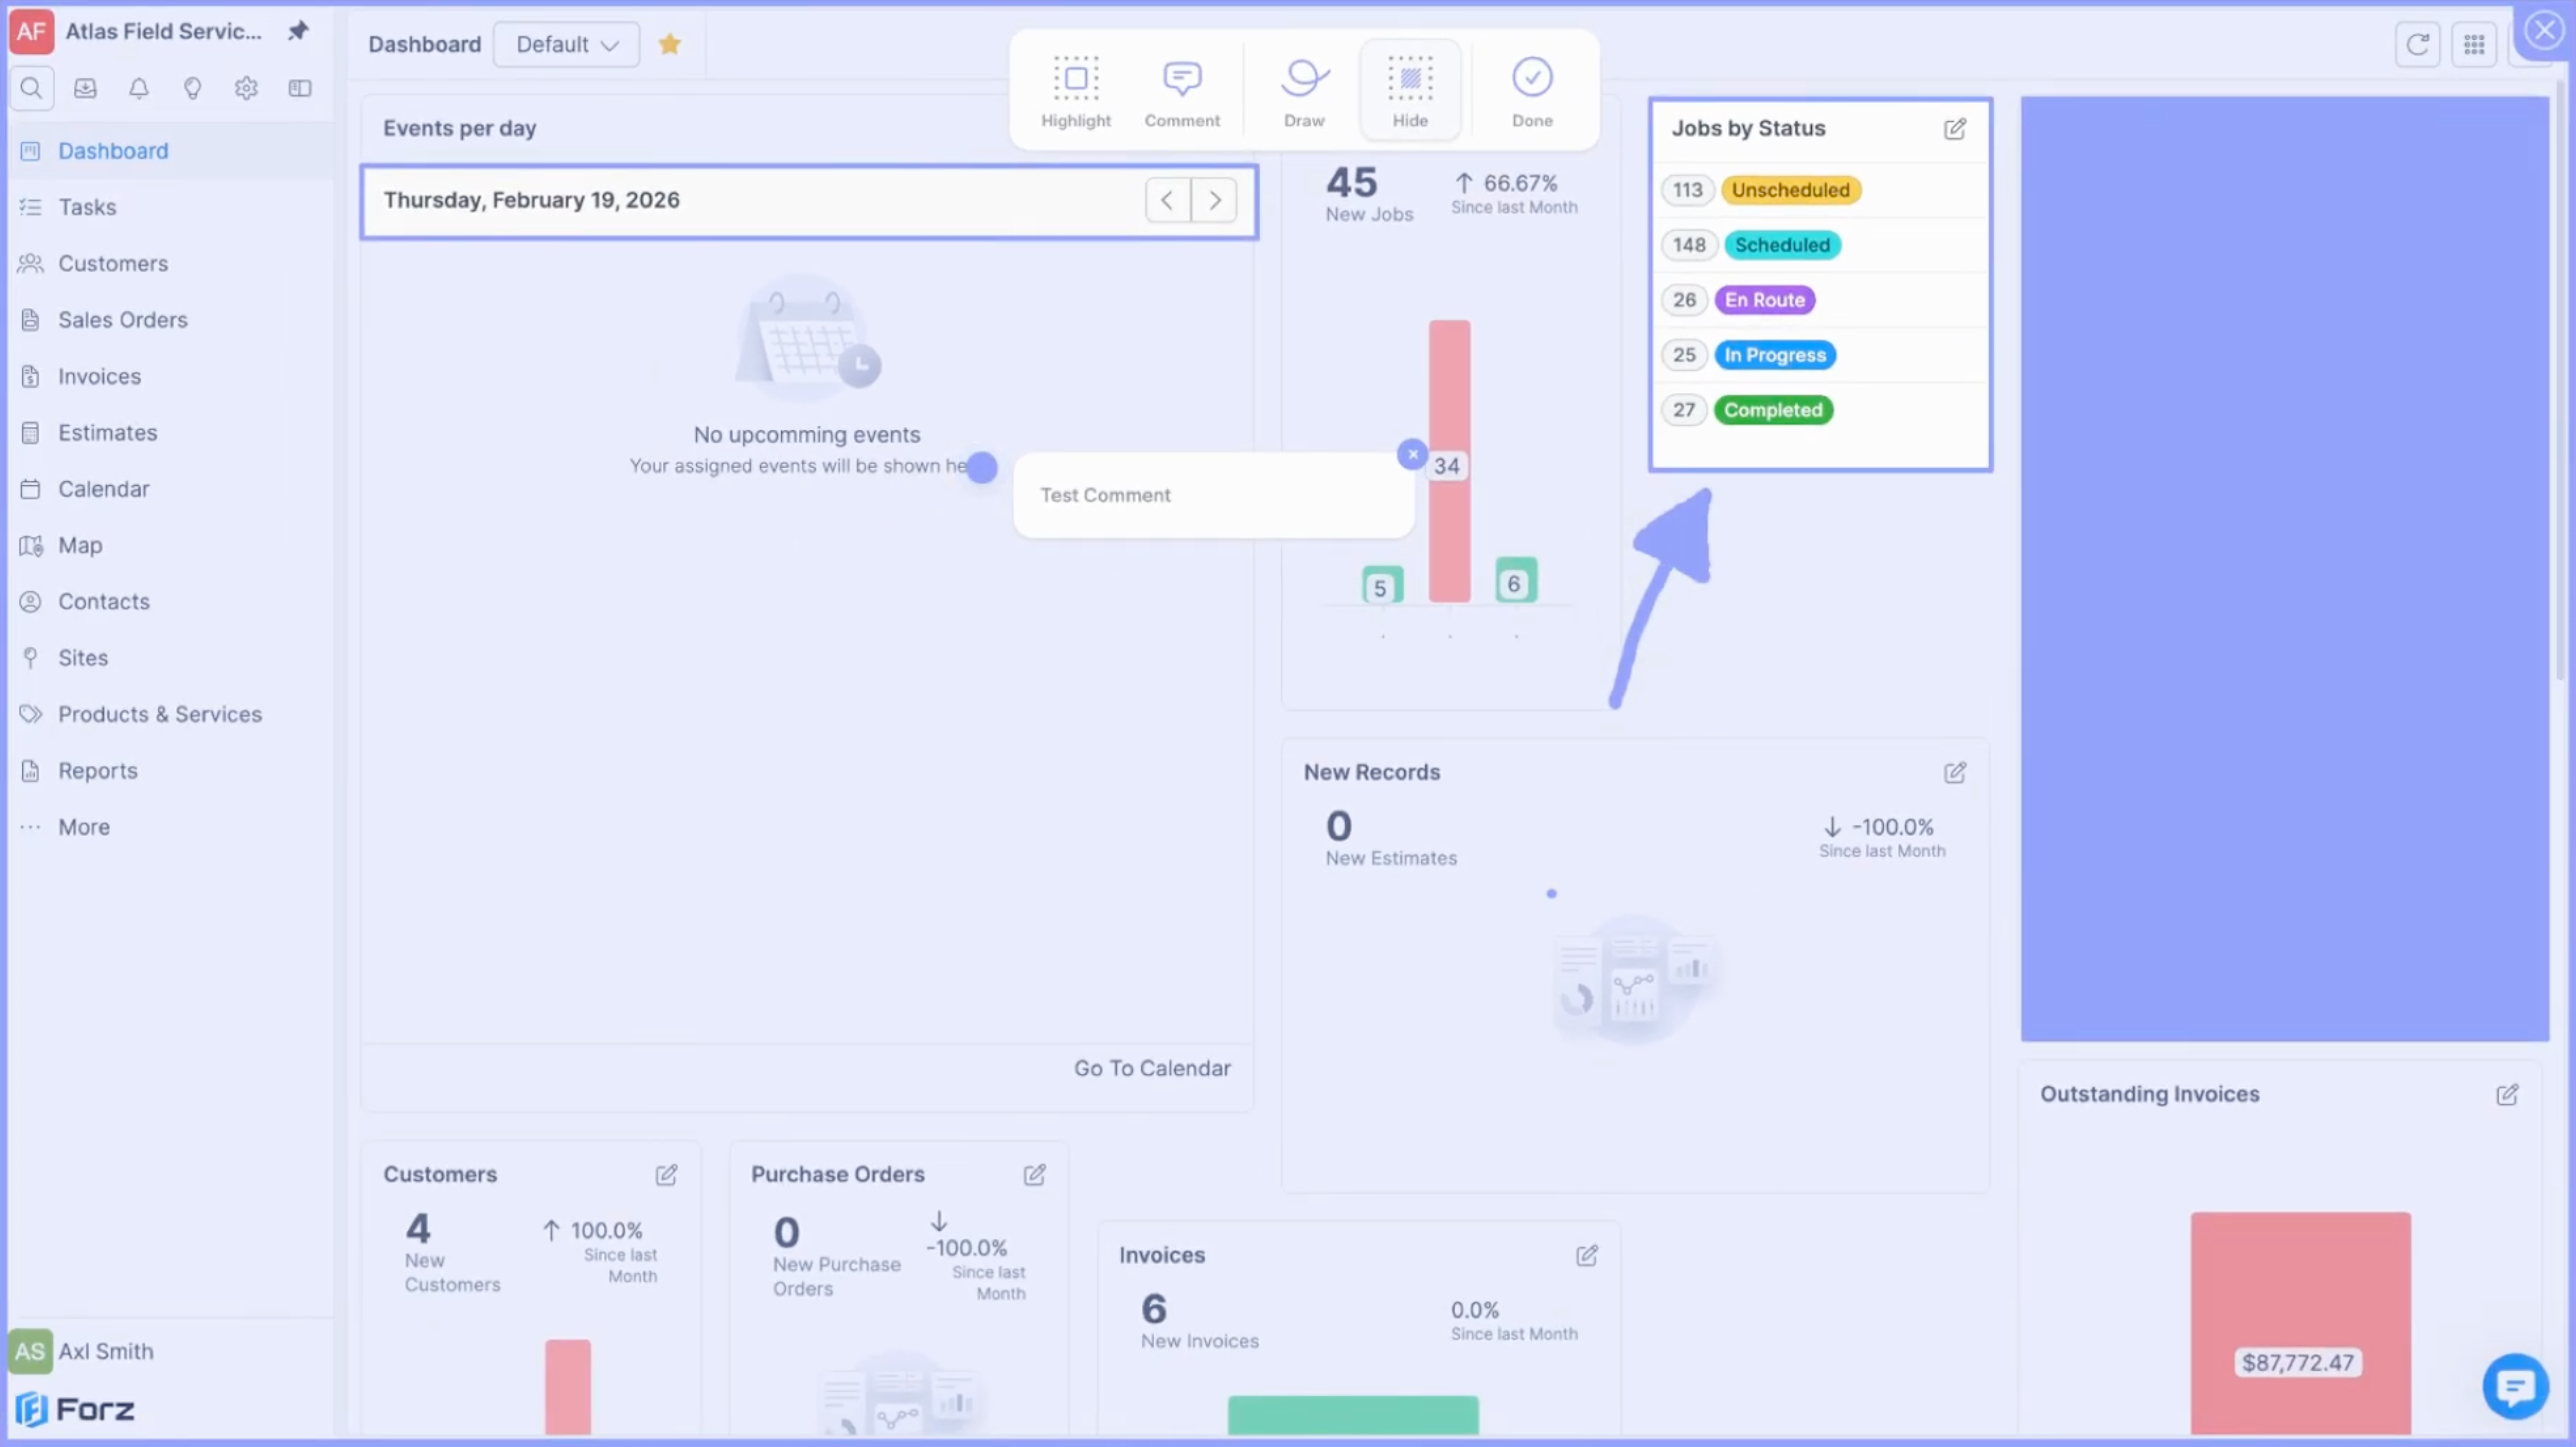
Task: Open the search icon in sidebar
Action: 31,88
